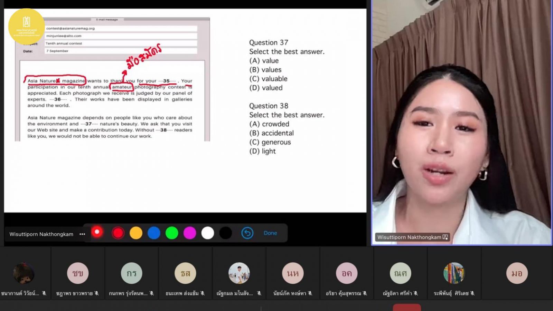Click the minjunlee@alto.com field
Image resolution: width=553 pixels, height=311 pixels.
[121, 36]
